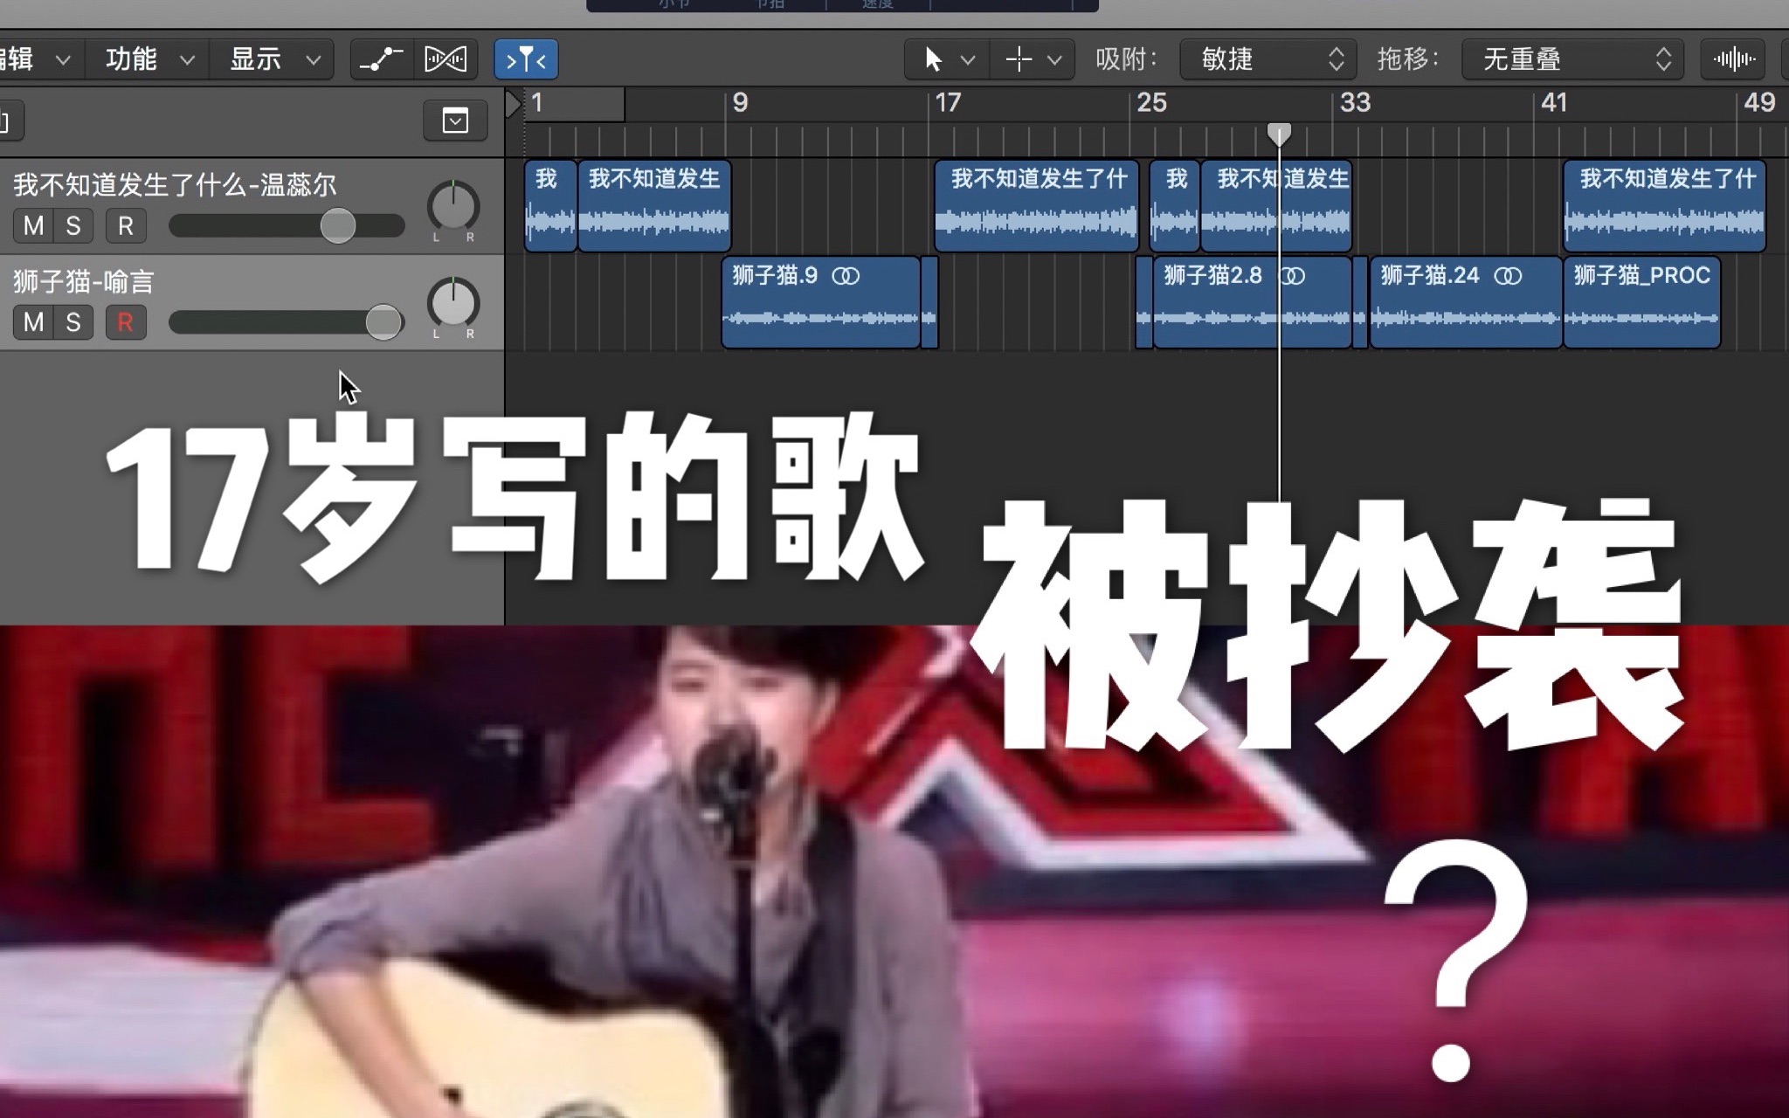Viewport: 1789px width, 1118px height.
Task: Open the 拖移 drag mode dropdown 无重叠
Action: 1572,59
